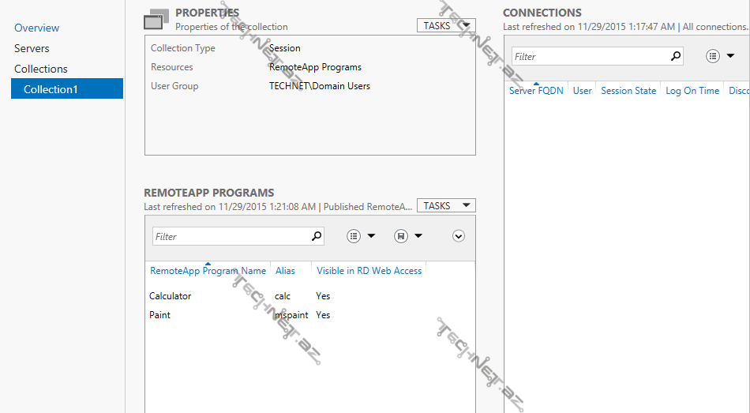Viewport: 750px width, 413px height.
Task: Sort by RemoteApp Program Name column
Action: click(208, 271)
